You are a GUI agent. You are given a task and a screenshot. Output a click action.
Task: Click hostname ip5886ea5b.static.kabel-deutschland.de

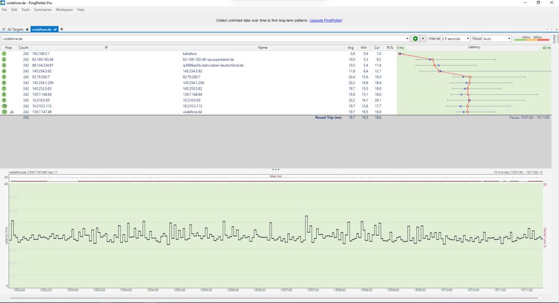click(x=213, y=65)
